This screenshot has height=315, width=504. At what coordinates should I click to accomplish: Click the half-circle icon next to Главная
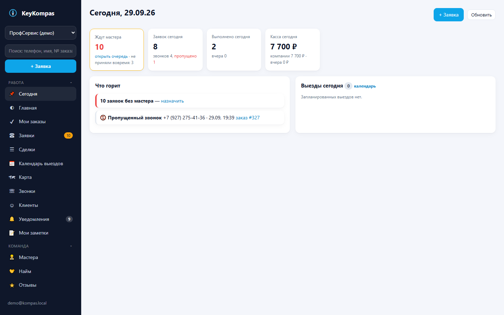tap(12, 108)
